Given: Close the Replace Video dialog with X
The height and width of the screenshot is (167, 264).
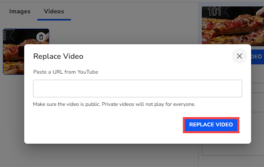Looking at the screenshot, I should tap(239, 56).
